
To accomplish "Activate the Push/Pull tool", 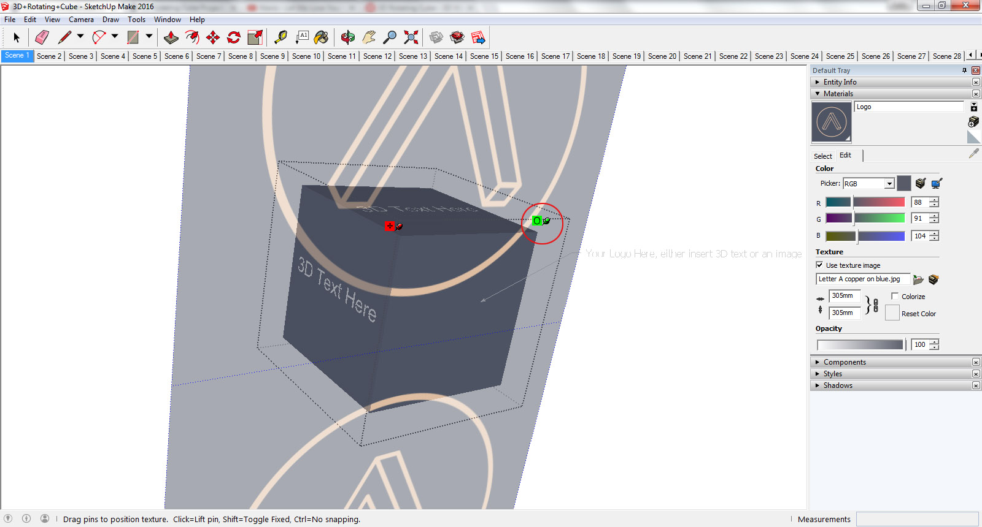I will click(171, 37).
